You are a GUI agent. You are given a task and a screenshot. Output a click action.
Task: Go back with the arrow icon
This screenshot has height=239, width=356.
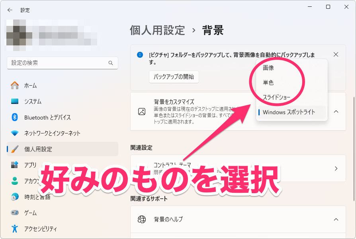[10, 10]
